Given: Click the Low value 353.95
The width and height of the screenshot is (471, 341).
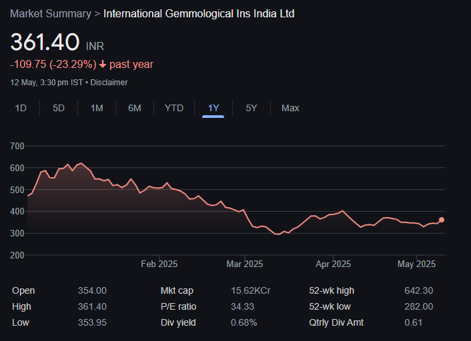Looking at the screenshot, I should (92, 322).
